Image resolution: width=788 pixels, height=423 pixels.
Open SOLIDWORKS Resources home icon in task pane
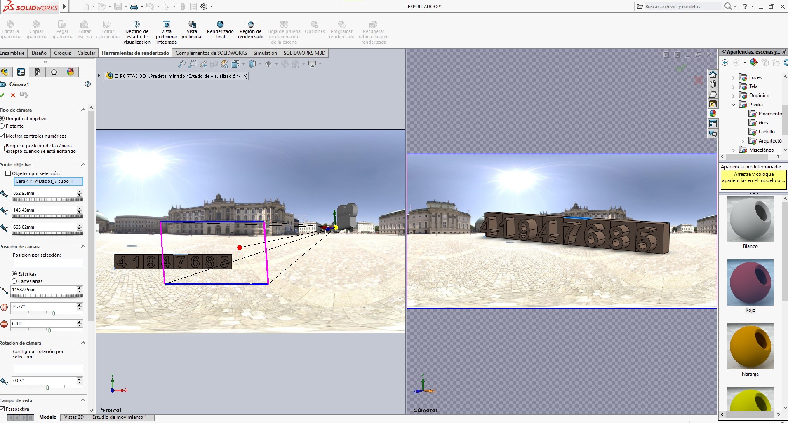click(713, 75)
